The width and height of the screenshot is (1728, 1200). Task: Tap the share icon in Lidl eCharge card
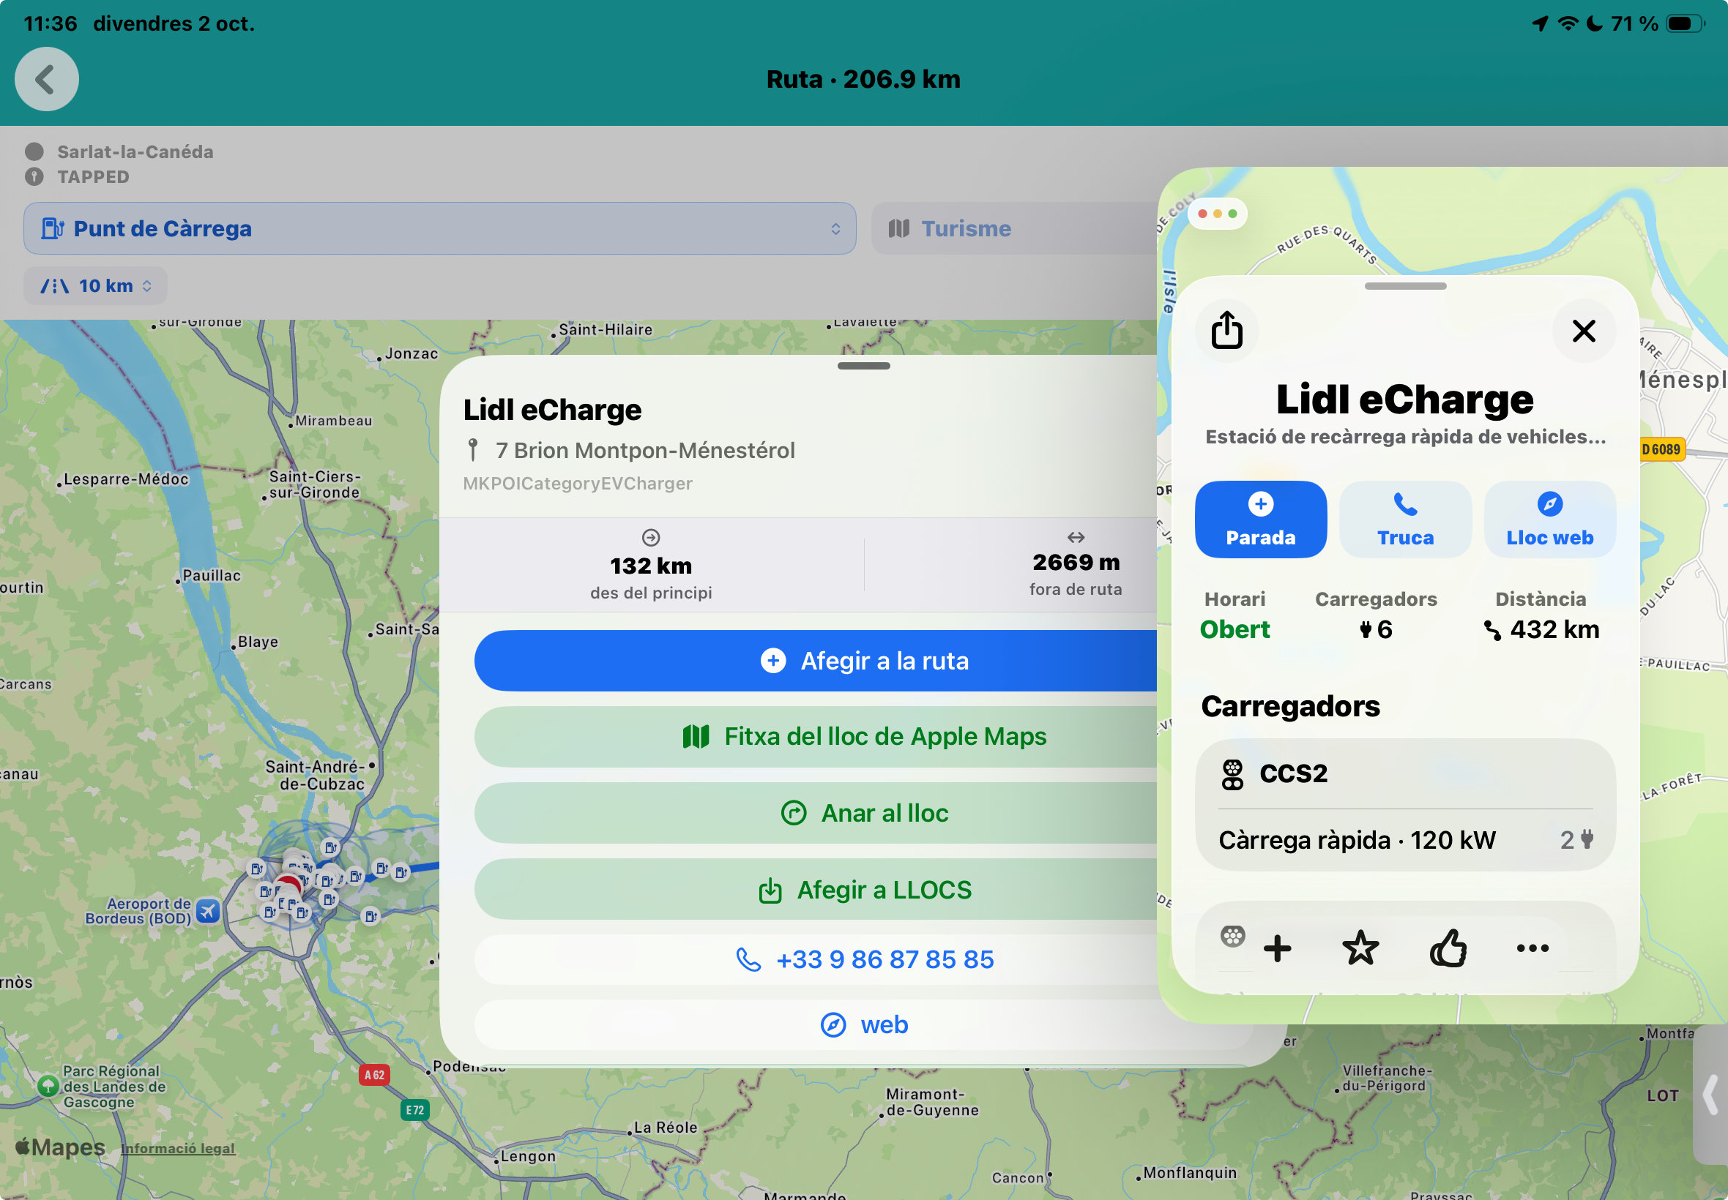[1227, 330]
